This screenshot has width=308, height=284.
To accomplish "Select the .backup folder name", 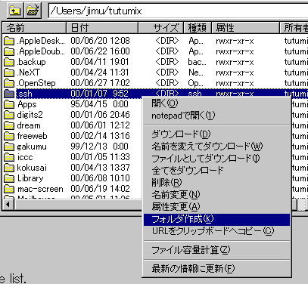I will point(31,62).
